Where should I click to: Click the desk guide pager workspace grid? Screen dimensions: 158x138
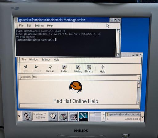coord(95,116)
